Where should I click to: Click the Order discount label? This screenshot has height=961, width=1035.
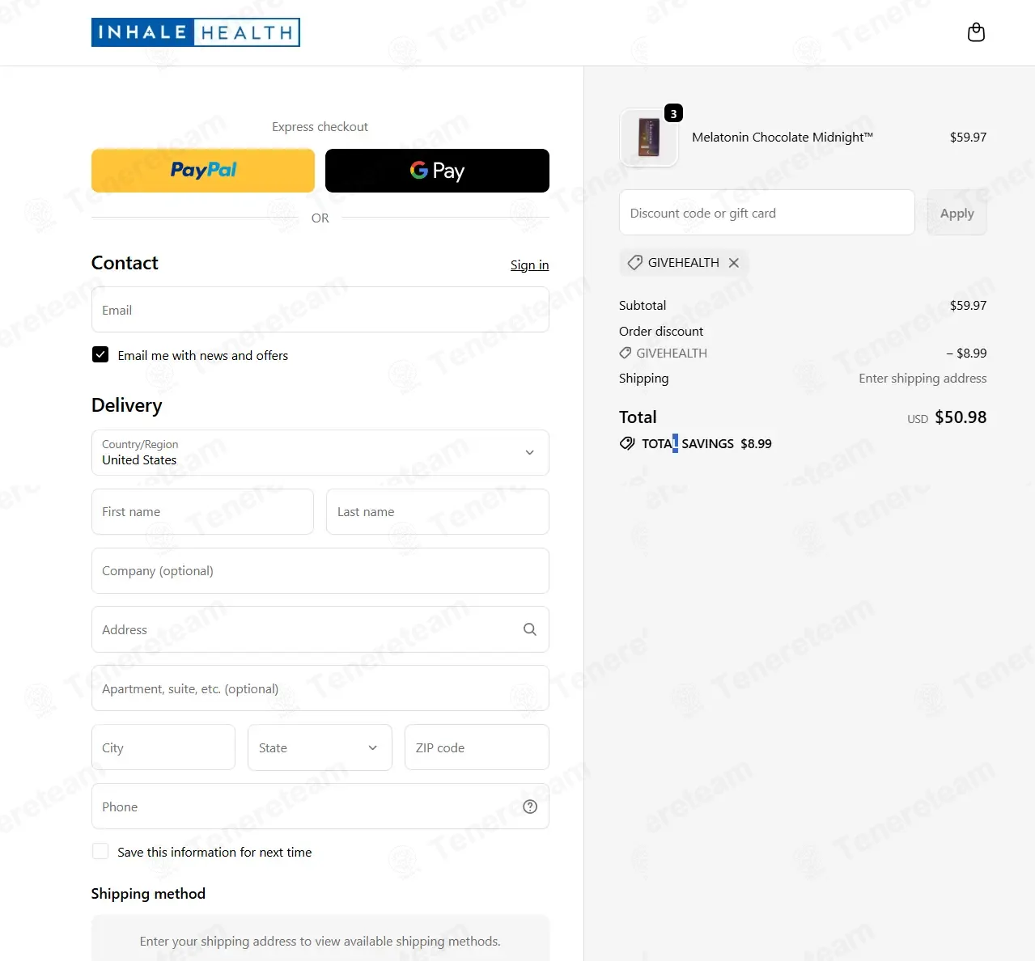tap(661, 332)
